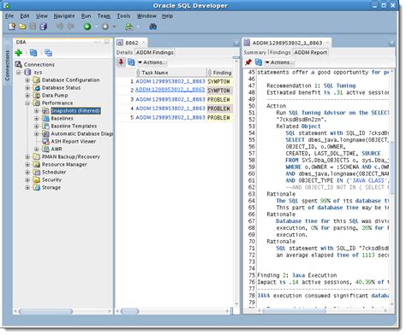The width and height of the screenshot is (406, 335).
Task: Click the gray Forward navigation arrow icon
Action: 105,26
